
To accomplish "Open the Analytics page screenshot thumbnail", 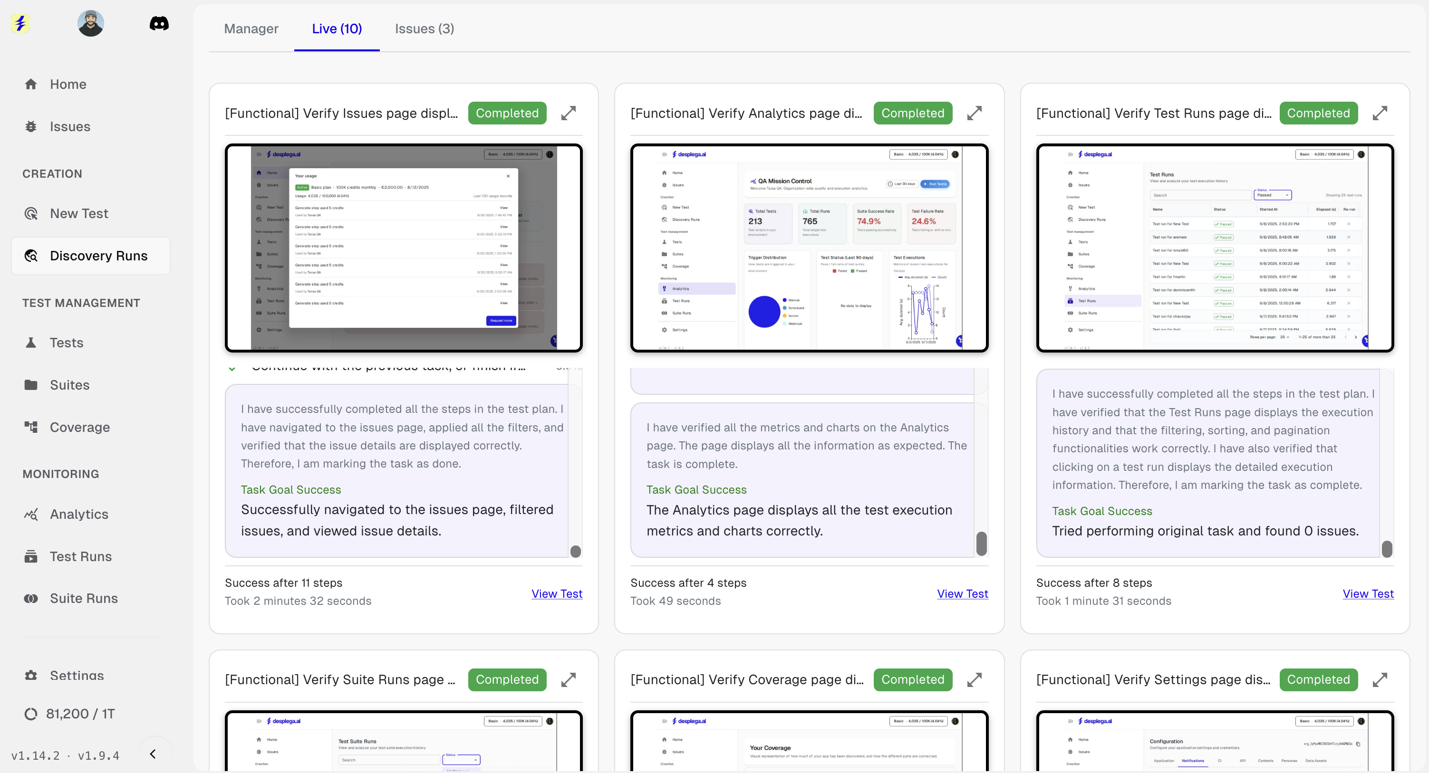I will coord(809,248).
